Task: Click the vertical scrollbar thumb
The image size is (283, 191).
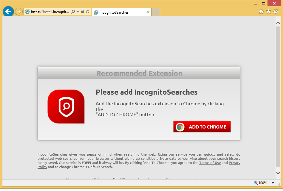Action: (x=278, y=97)
